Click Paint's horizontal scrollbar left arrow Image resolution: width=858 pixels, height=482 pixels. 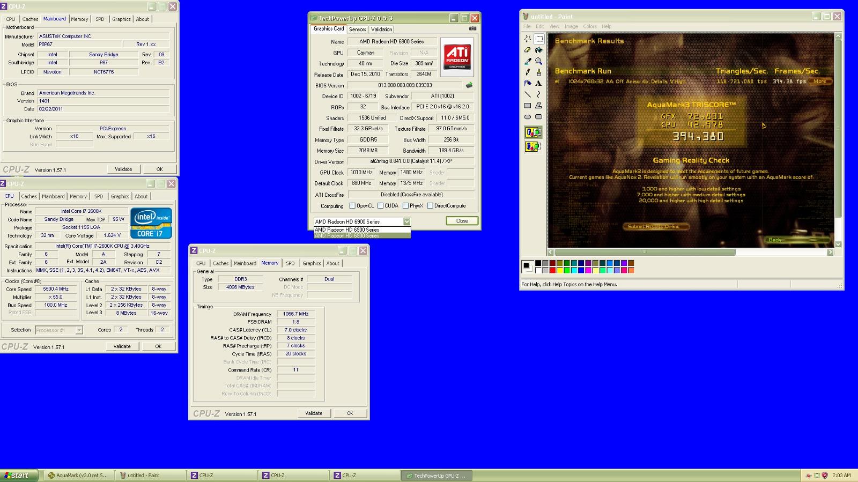551,251
